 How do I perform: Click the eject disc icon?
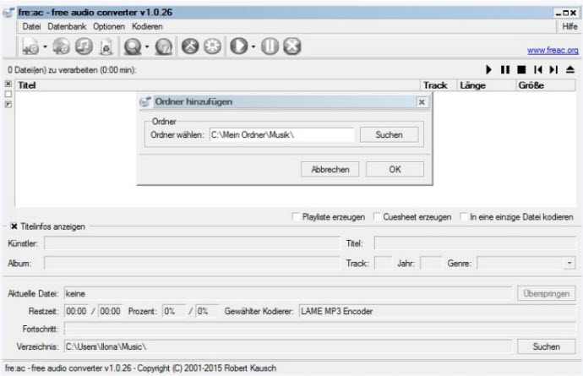[570, 69]
